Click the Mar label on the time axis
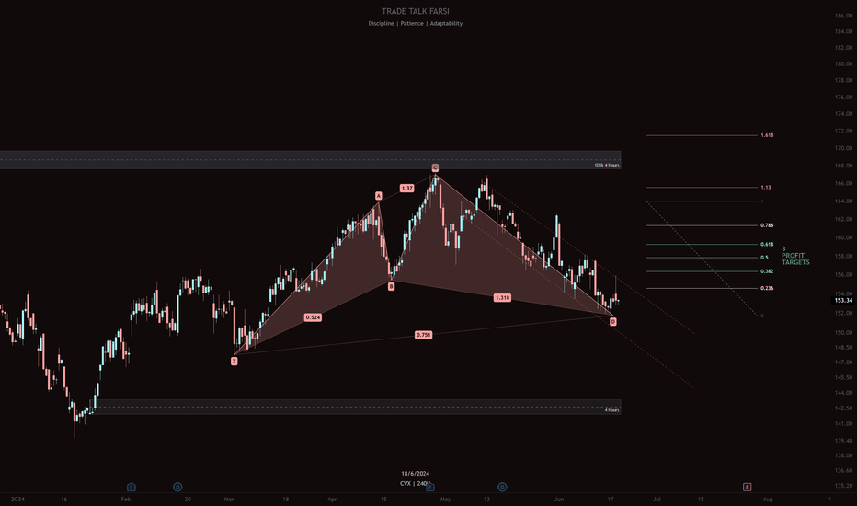Screen dimensions: 857x506 coord(229,499)
